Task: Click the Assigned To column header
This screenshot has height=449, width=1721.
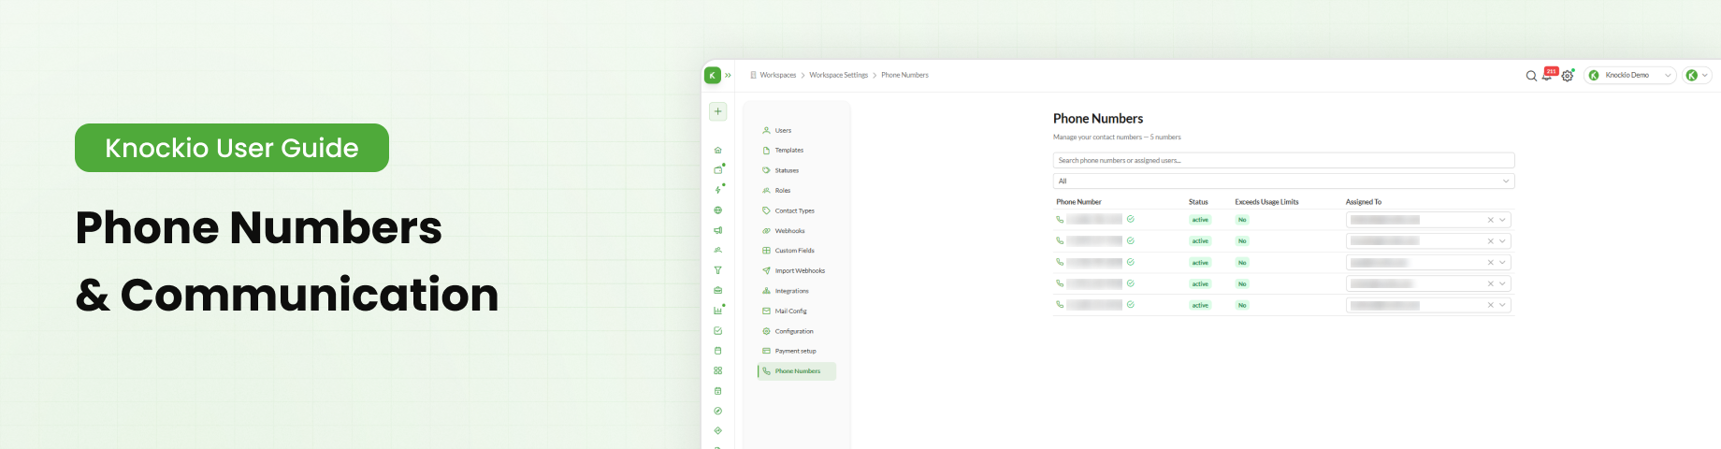Action: click(1364, 202)
